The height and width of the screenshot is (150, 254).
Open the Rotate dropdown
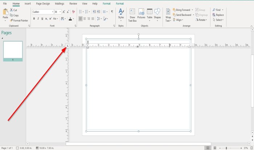click(201, 20)
